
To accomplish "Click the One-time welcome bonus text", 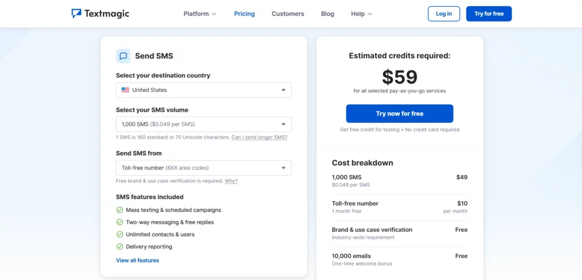I will tap(362, 264).
